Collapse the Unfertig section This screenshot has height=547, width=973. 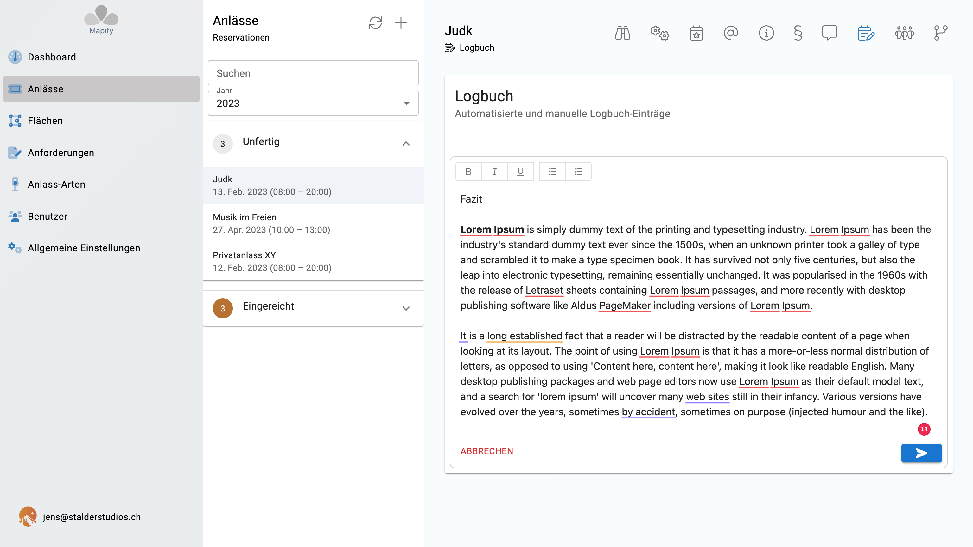[406, 144]
